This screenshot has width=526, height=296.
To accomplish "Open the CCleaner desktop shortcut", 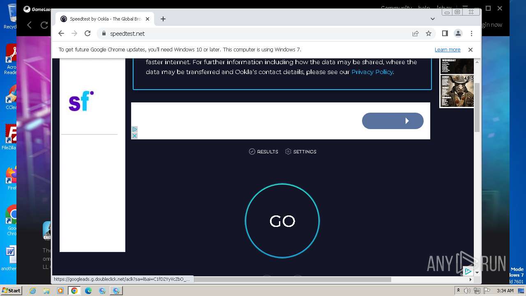I will pos(11,98).
